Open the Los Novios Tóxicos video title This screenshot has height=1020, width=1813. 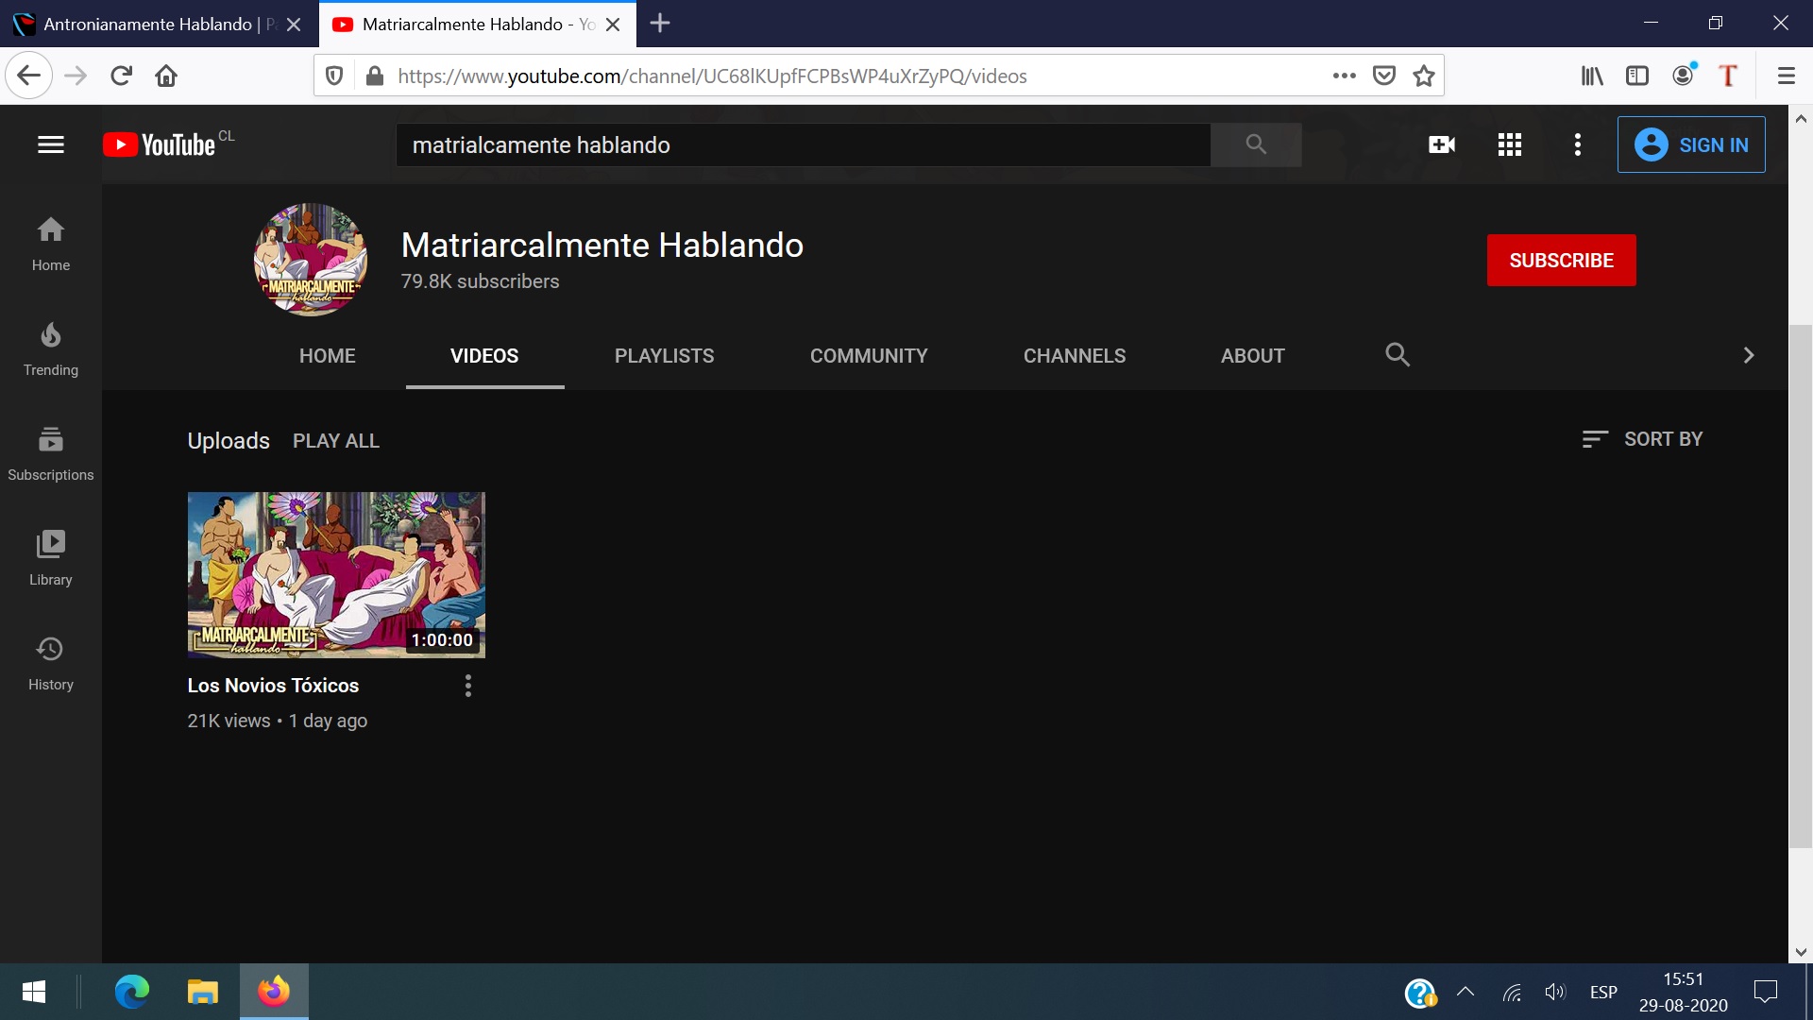pyautogui.click(x=273, y=686)
